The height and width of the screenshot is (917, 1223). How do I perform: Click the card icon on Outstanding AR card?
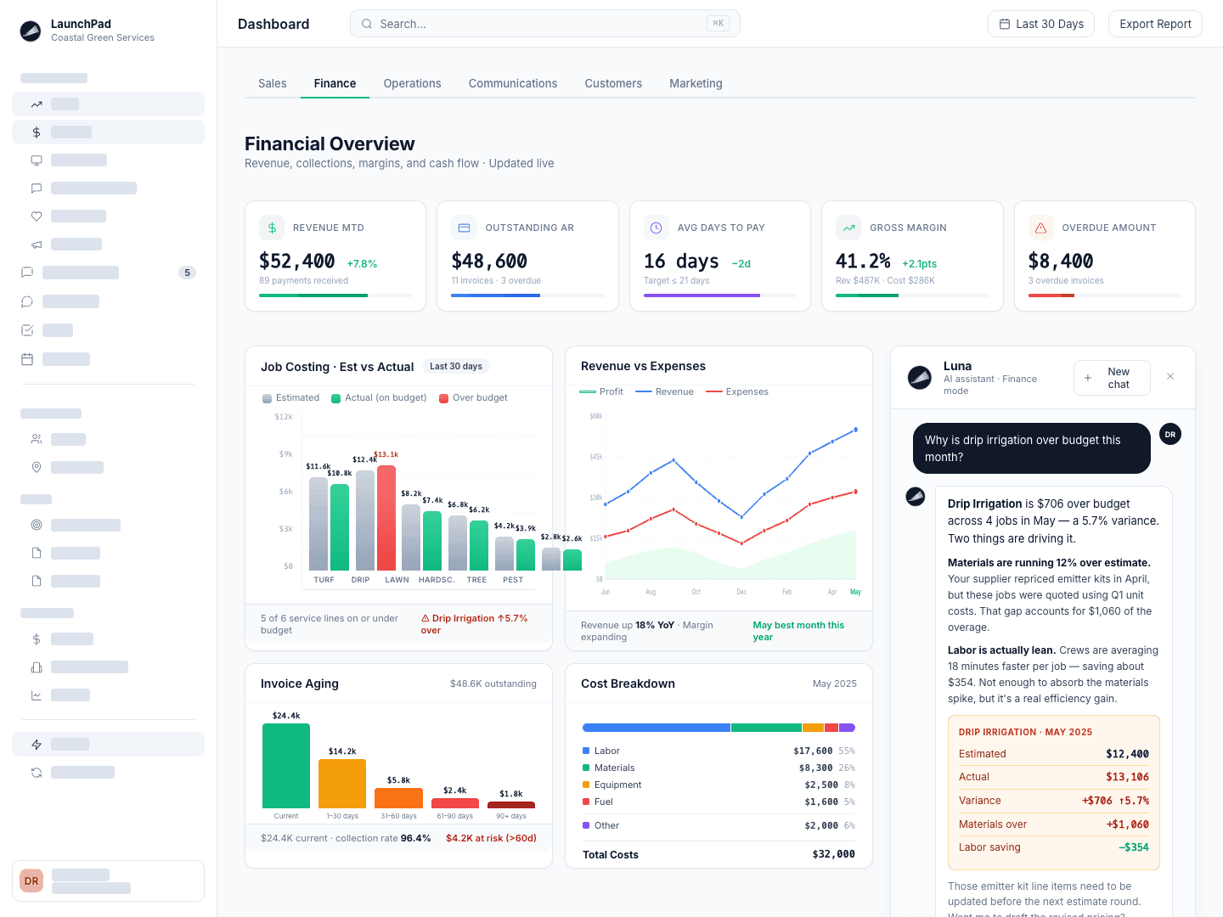tap(464, 228)
